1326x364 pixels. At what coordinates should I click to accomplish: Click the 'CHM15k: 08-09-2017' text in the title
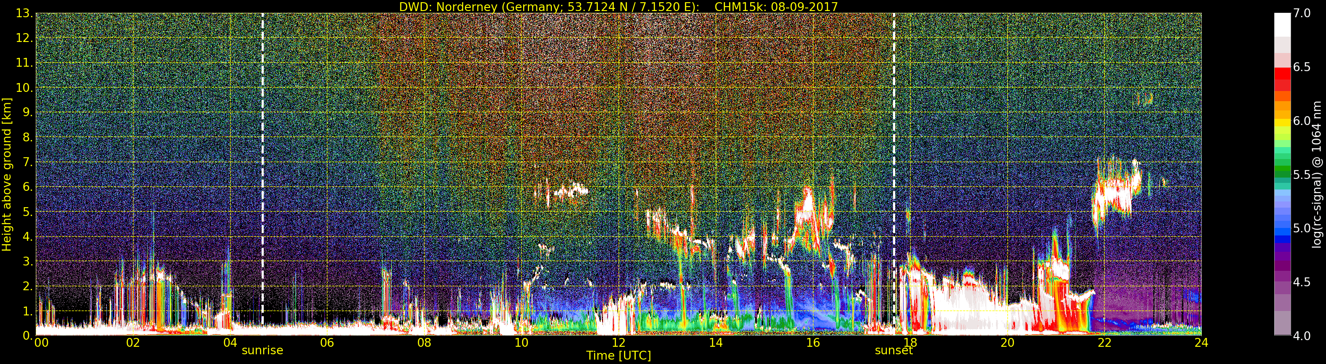coord(776,7)
